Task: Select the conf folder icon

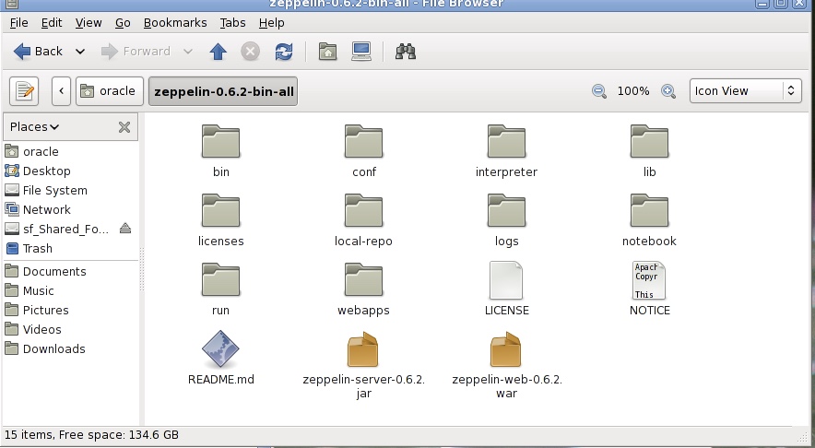Action: point(363,141)
